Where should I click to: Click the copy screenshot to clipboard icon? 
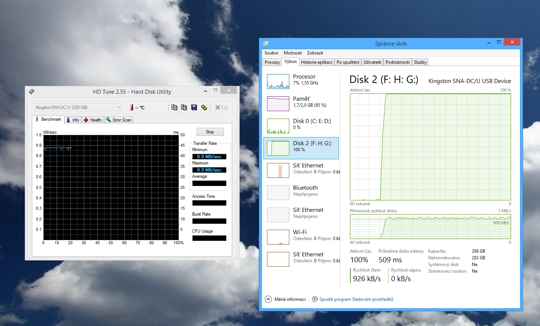[x=184, y=107]
